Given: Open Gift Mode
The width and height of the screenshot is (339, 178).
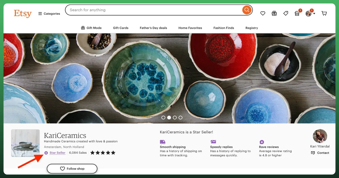Looking at the screenshot, I should point(91,28).
